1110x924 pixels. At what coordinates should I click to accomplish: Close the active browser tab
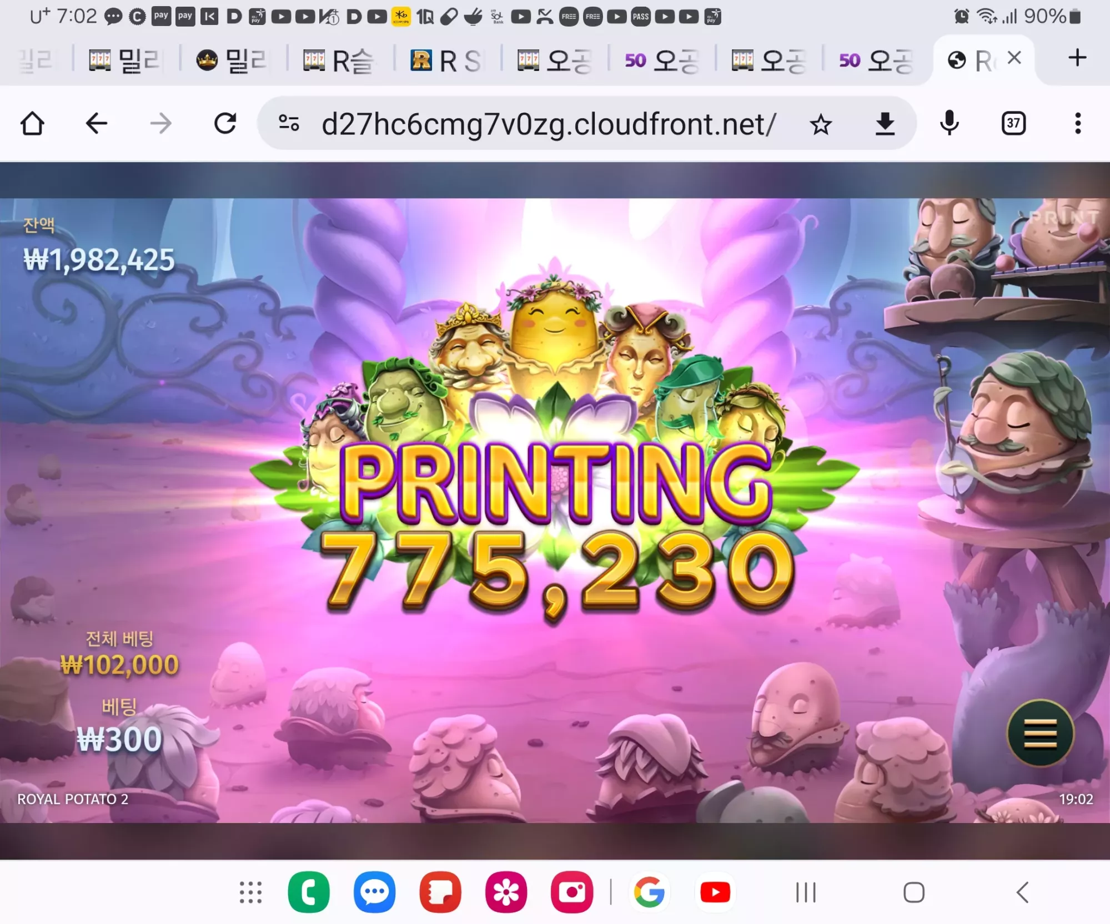(x=1014, y=58)
